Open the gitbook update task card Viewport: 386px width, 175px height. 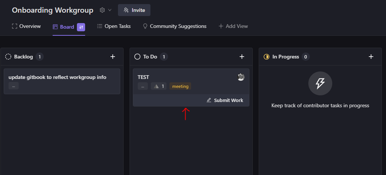coord(62,81)
